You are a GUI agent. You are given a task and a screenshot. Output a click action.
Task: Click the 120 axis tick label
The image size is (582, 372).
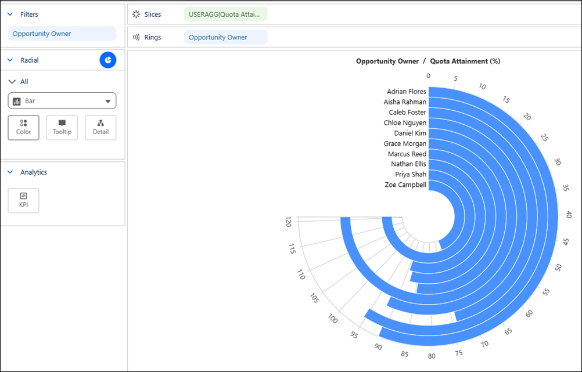(x=289, y=222)
